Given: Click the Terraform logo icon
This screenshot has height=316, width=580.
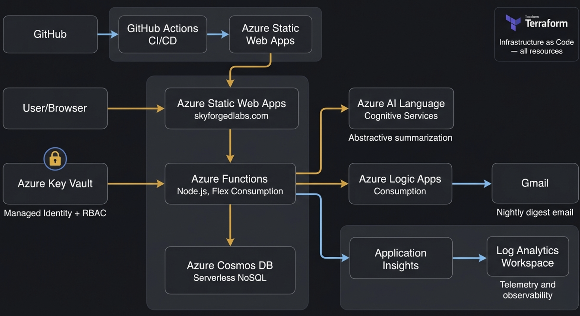Looking at the screenshot, I should [x=513, y=23].
